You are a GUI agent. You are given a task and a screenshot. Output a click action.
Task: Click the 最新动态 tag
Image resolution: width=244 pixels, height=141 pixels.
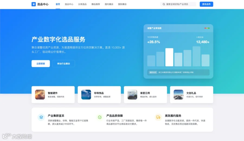(153, 72)
